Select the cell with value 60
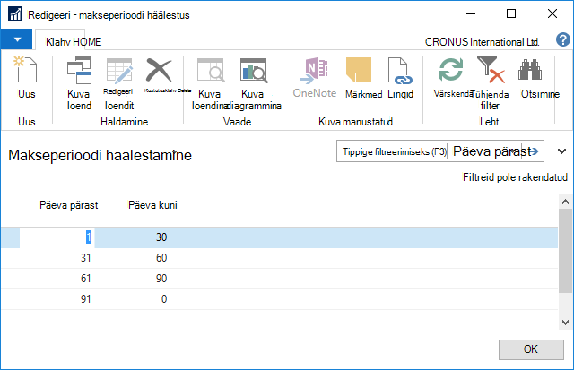The width and height of the screenshot is (574, 370). [161, 258]
